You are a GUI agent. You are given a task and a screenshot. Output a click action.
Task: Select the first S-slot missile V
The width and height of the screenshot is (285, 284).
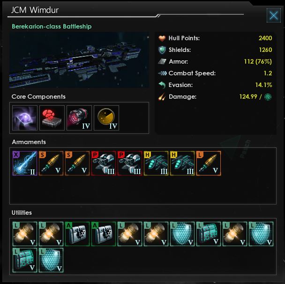coord(51,163)
